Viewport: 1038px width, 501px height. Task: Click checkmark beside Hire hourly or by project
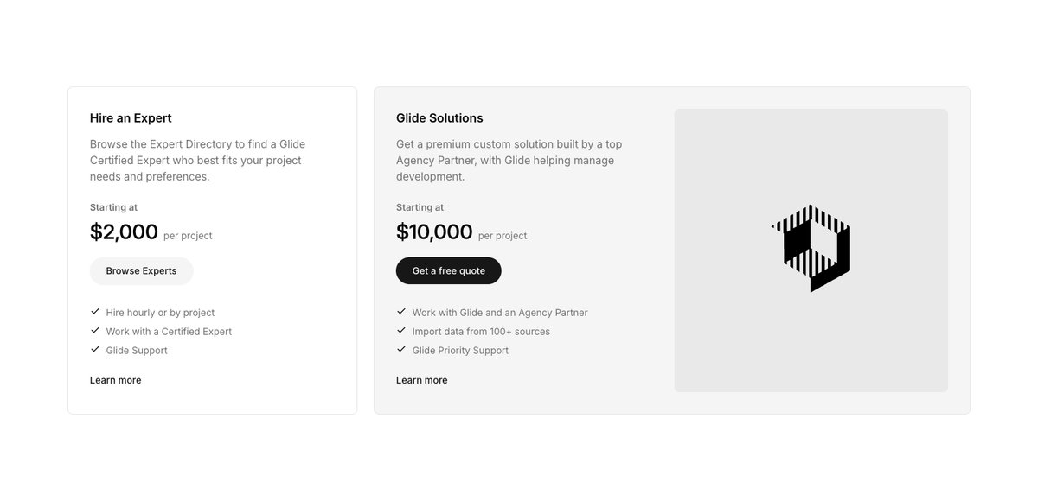pyautogui.click(x=95, y=312)
